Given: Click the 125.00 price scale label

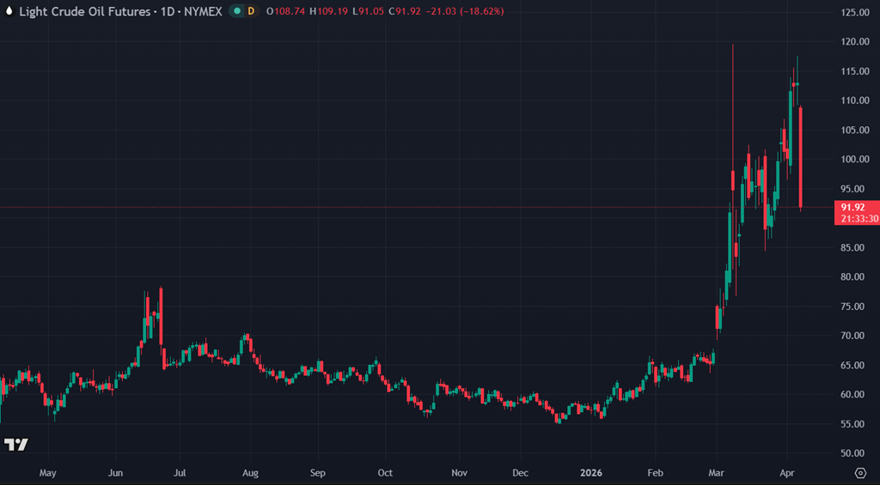Looking at the screenshot, I should click(856, 12).
